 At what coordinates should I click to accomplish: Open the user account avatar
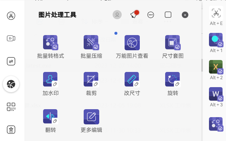pyautogui.click(x=117, y=15)
